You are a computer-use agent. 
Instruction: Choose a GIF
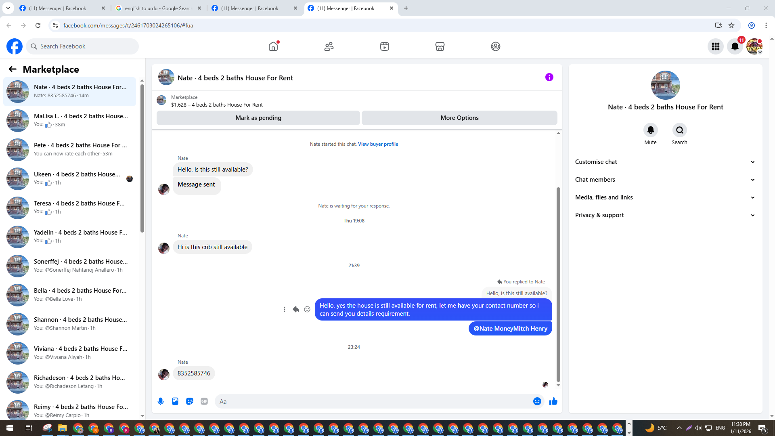[204, 401]
